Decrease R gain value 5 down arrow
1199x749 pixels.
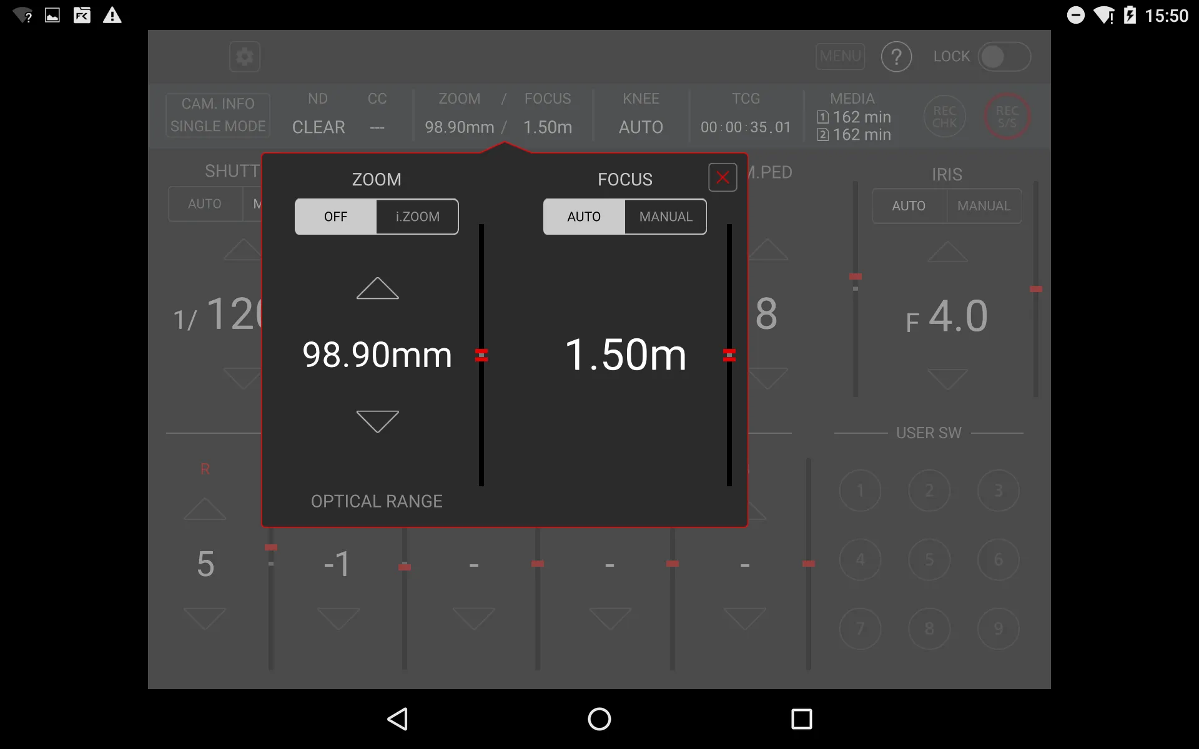click(205, 619)
